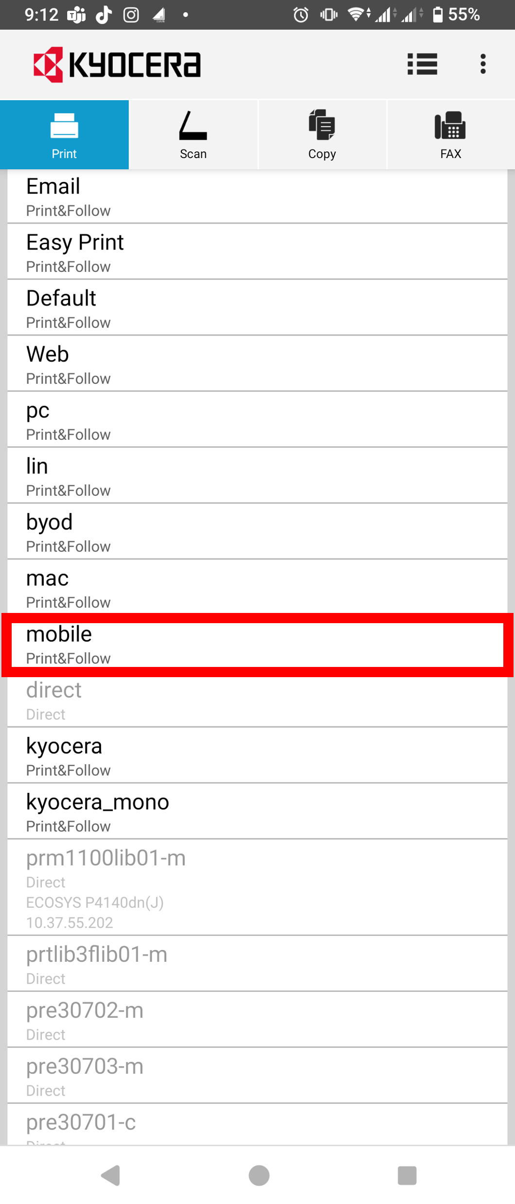
Task: Tap the prm1100lib01-m ECOSYS printer entry
Action: pyautogui.click(x=257, y=887)
